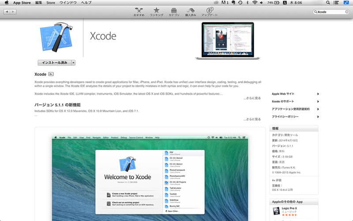Image resolution: width=353 pixels, height=221 pixels.
Task: Click the 4+ age rating badge
Action: point(51,74)
